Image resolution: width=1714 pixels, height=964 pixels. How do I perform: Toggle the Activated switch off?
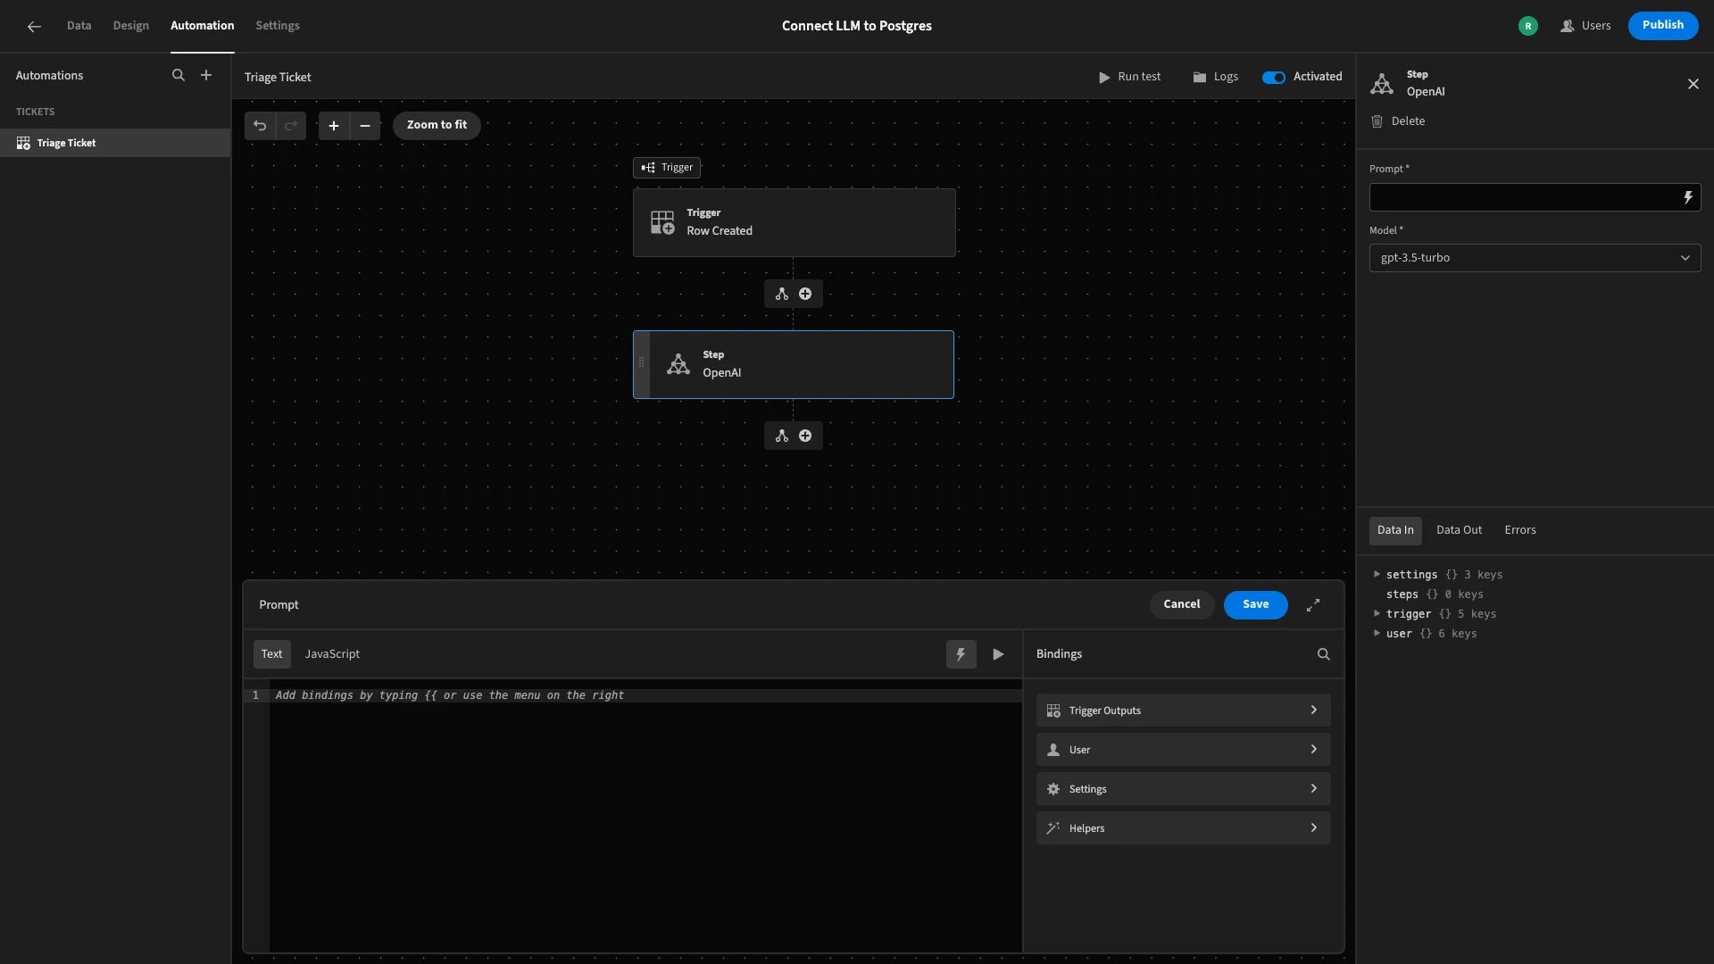[x=1274, y=77]
